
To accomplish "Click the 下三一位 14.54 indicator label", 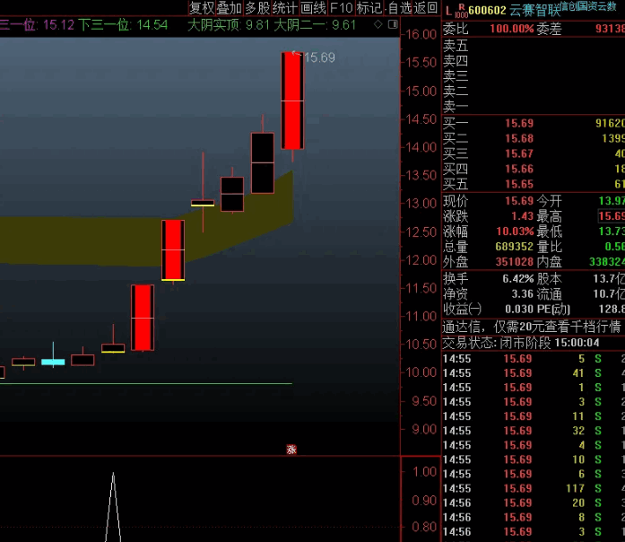I will coord(123,25).
